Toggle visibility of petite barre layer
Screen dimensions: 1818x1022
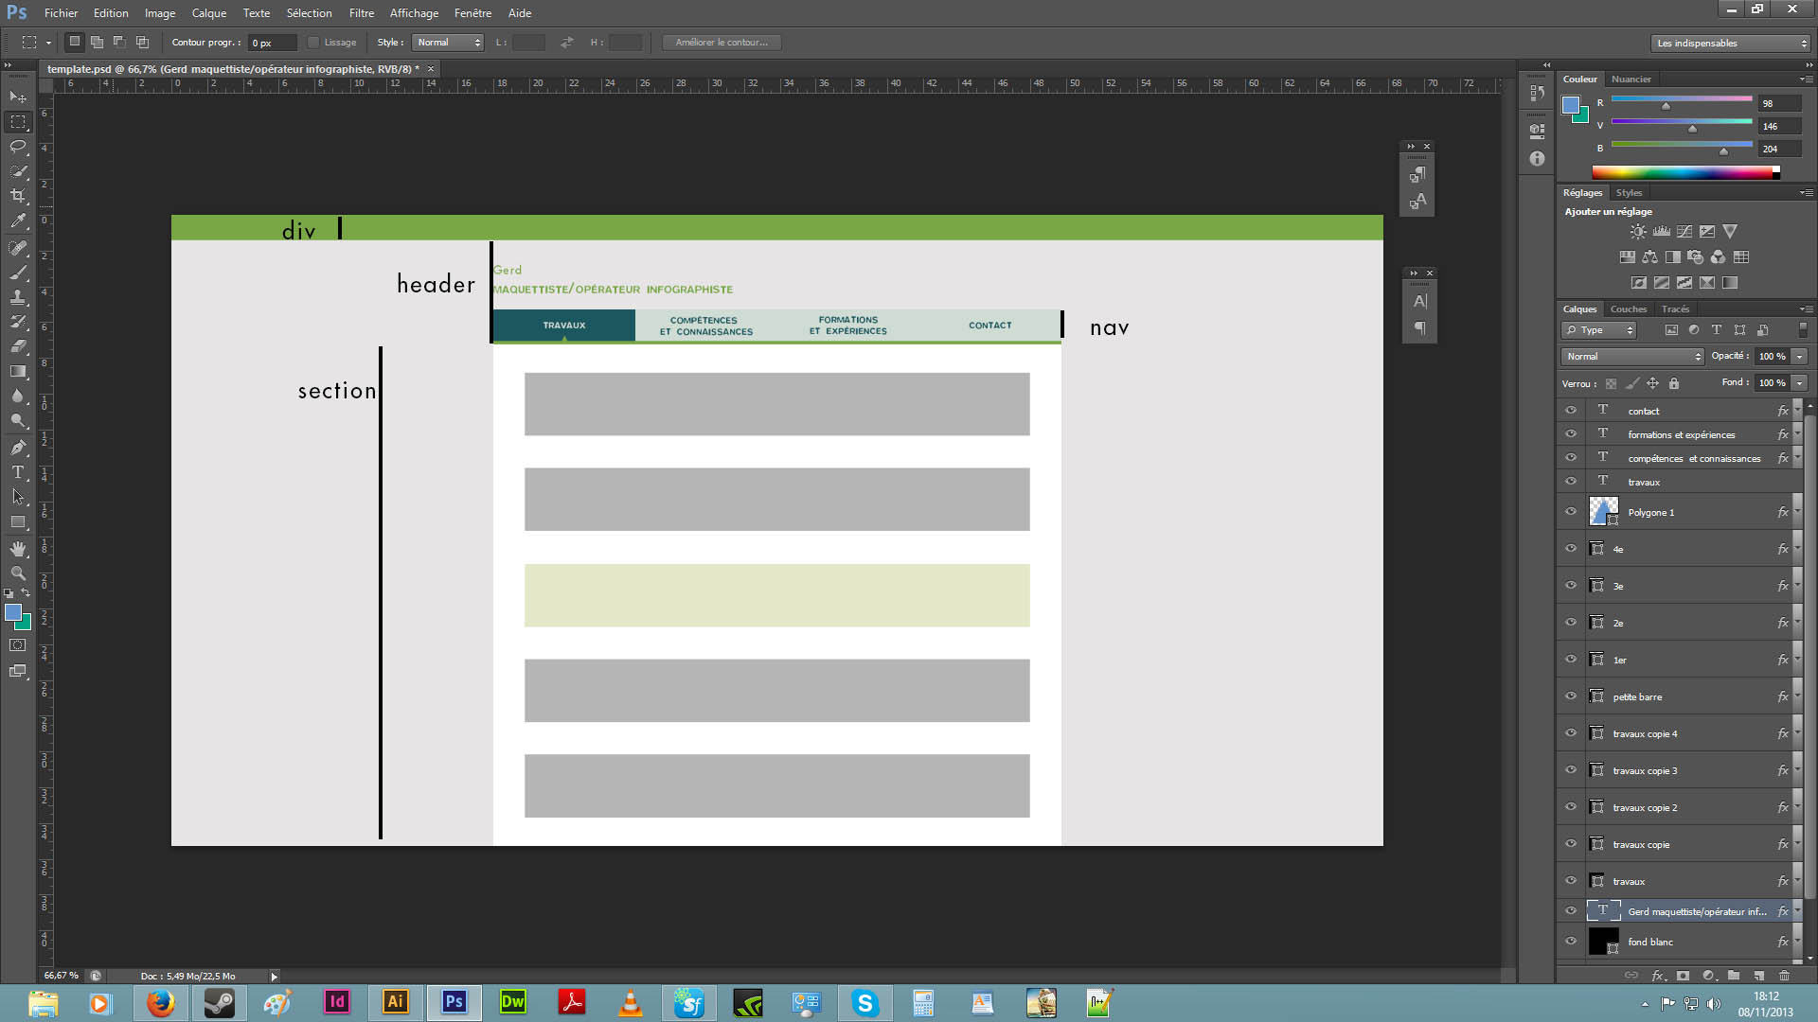(1571, 696)
